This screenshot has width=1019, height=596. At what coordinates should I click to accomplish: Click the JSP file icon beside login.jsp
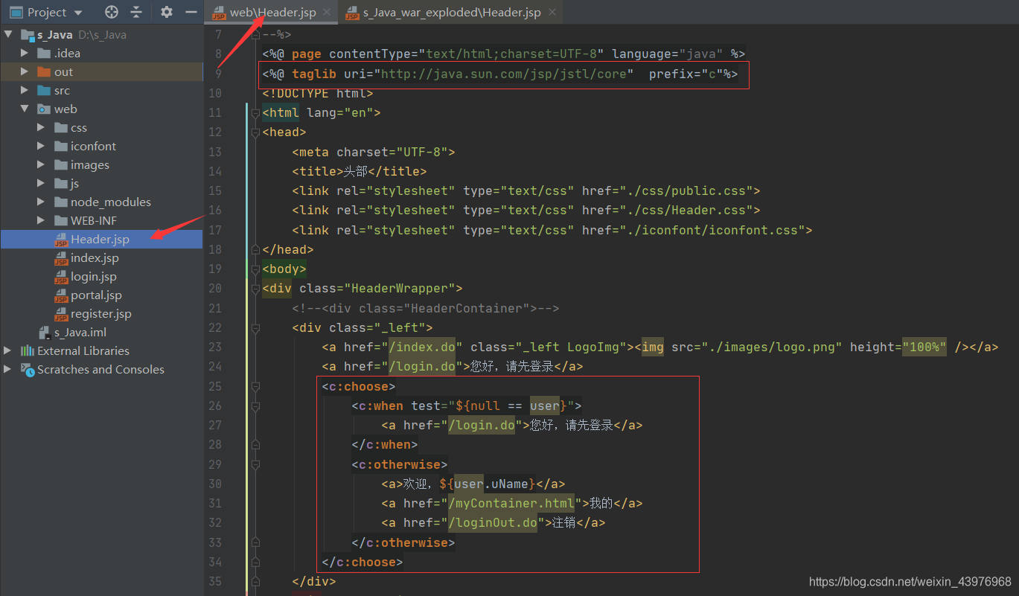(61, 277)
